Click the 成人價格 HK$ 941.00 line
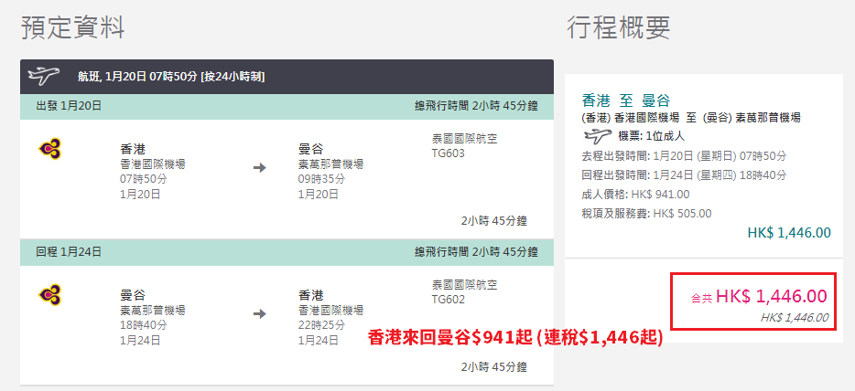Image resolution: width=855 pixels, height=391 pixels. [x=636, y=195]
